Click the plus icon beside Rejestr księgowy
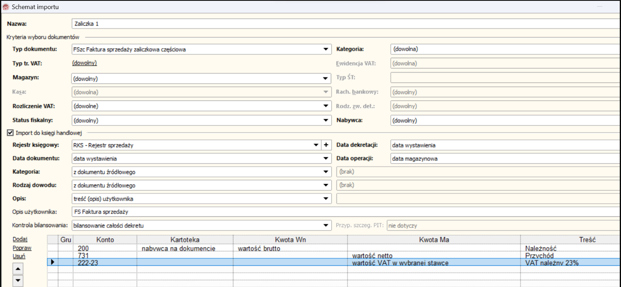621x287 pixels. 327,145
